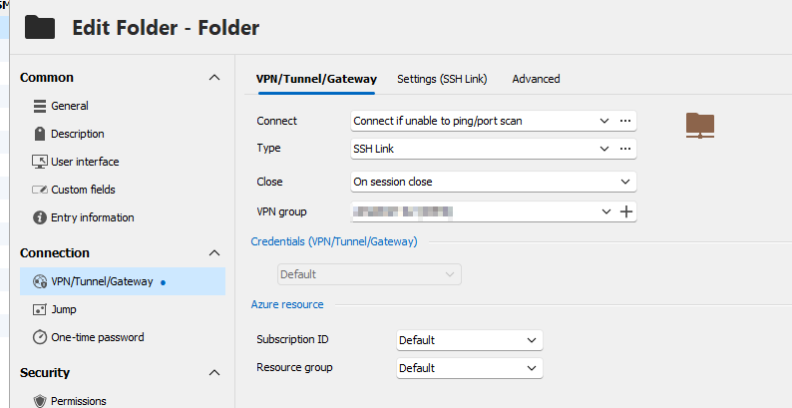
Task: Click the Security section heading
Action: click(x=45, y=373)
